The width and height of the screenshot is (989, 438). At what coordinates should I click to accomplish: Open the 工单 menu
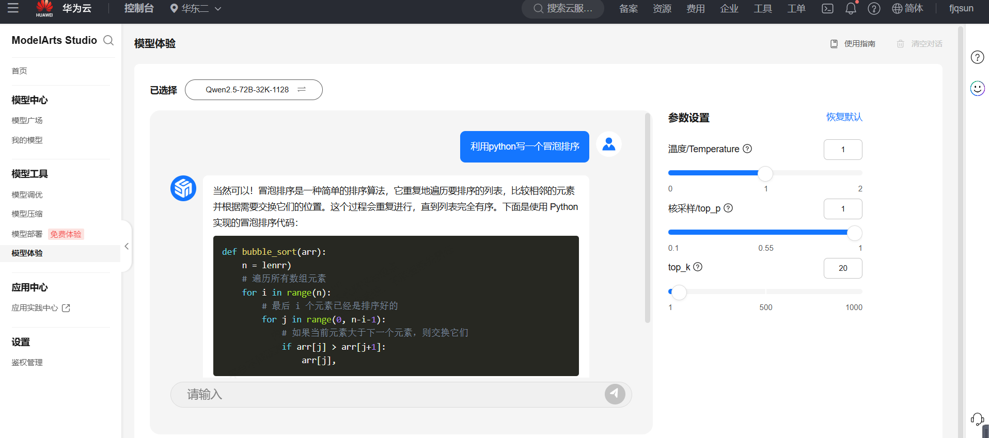796,8
